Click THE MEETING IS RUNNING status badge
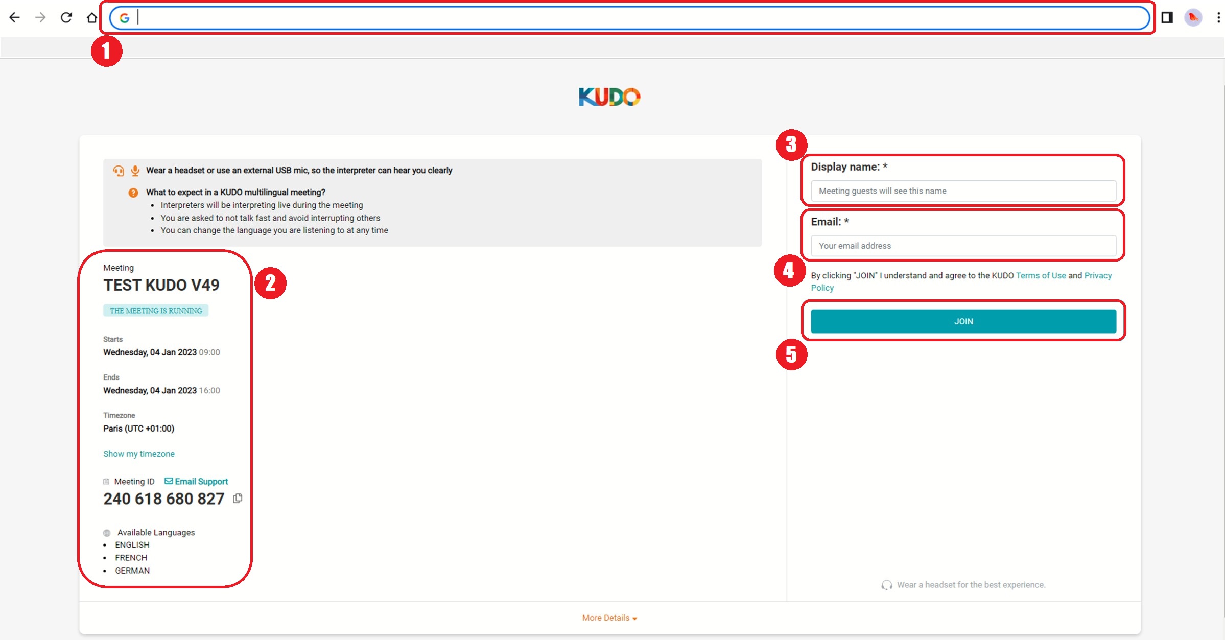This screenshot has height=640, width=1225. [156, 311]
